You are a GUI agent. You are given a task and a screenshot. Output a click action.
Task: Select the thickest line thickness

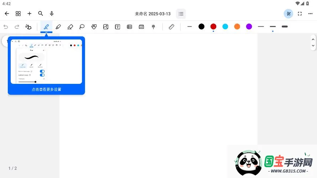click(285, 26)
